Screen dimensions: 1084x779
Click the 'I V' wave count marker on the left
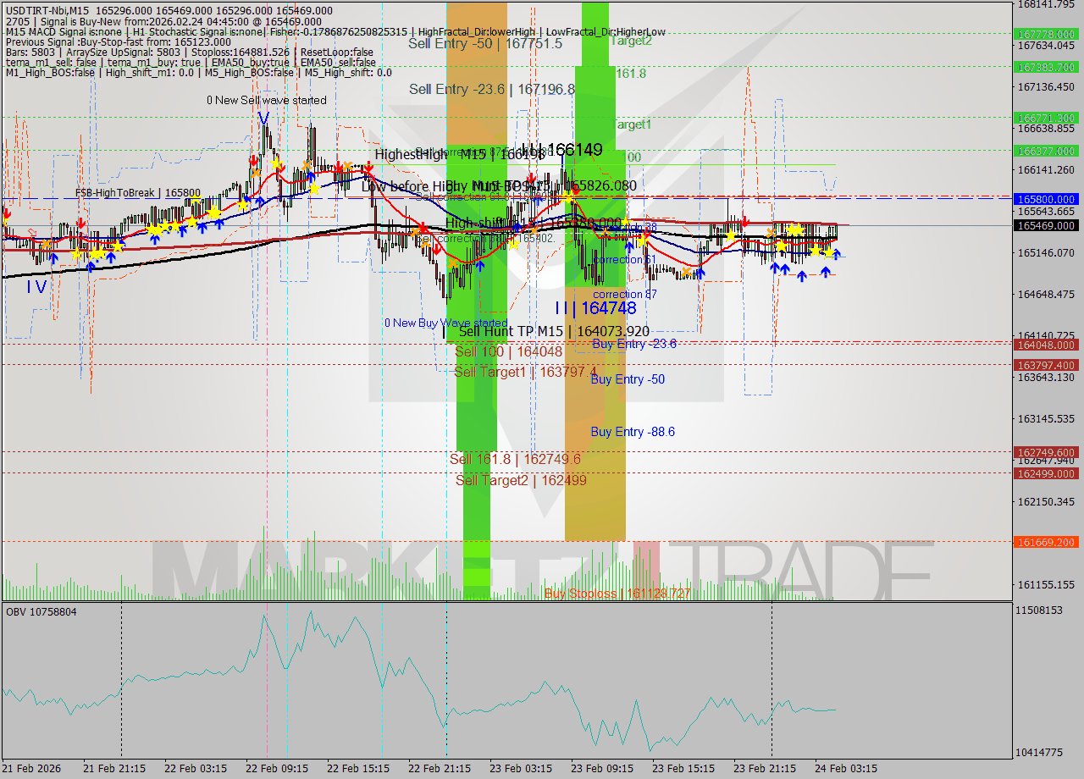36,288
